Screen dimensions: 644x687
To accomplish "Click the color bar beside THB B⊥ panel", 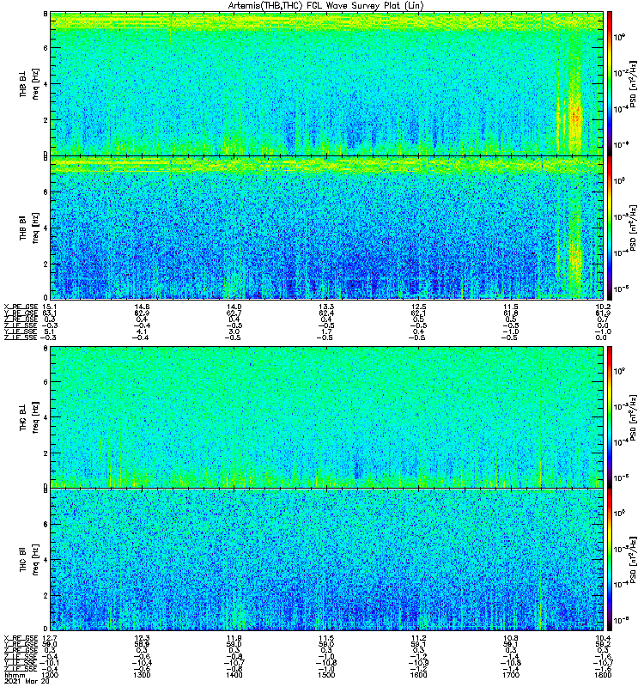I will tap(610, 83).
